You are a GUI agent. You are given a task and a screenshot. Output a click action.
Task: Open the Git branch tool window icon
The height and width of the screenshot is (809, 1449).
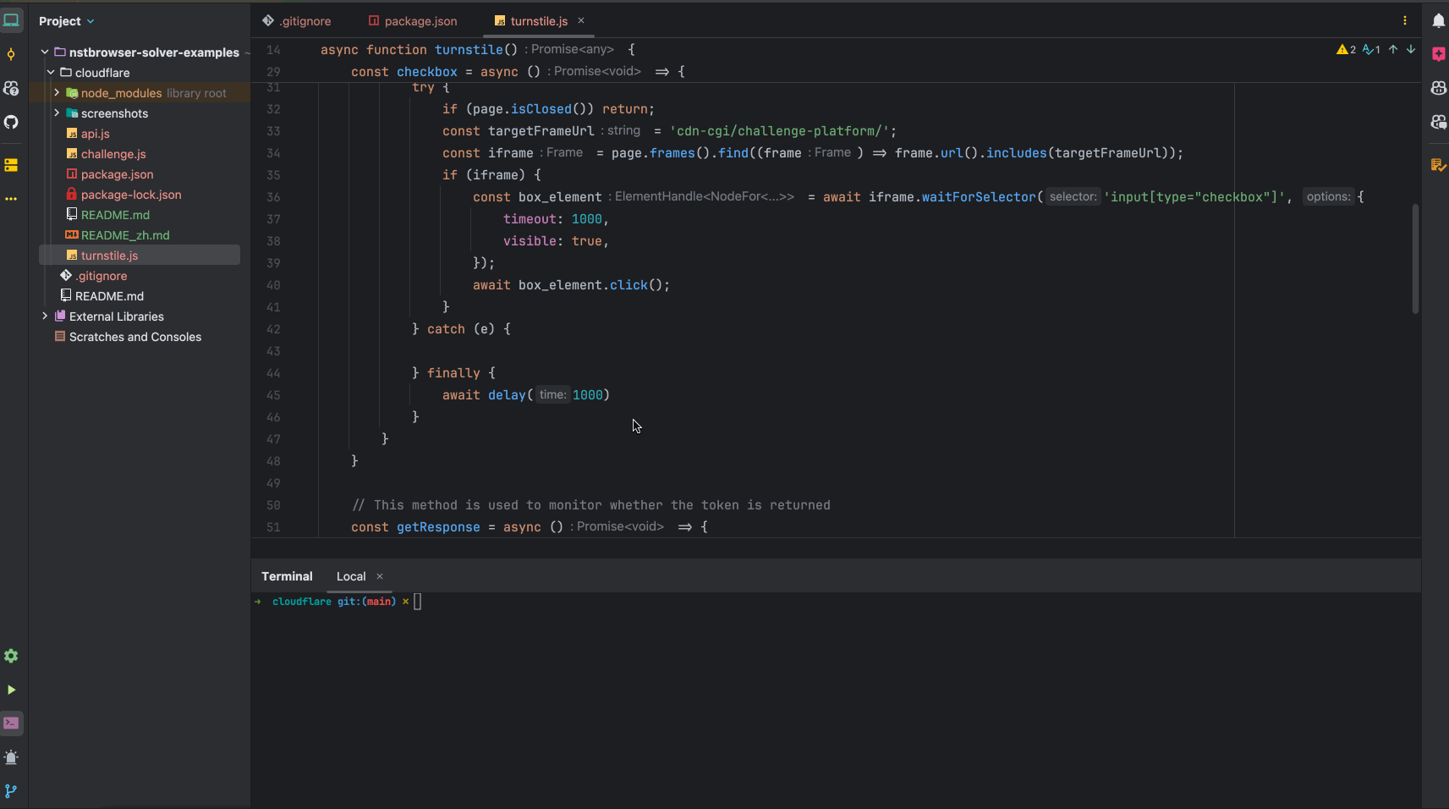[11, 791]
